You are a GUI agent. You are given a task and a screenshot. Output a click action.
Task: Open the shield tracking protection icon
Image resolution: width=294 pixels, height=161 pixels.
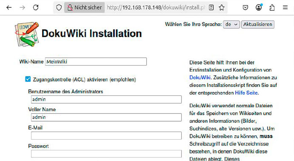(59, 7)
